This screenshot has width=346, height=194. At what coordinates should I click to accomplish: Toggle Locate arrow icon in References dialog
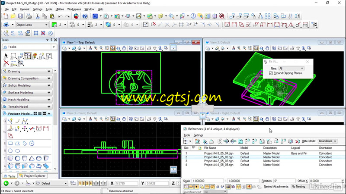pyautogui.click(x=196, y=187)
